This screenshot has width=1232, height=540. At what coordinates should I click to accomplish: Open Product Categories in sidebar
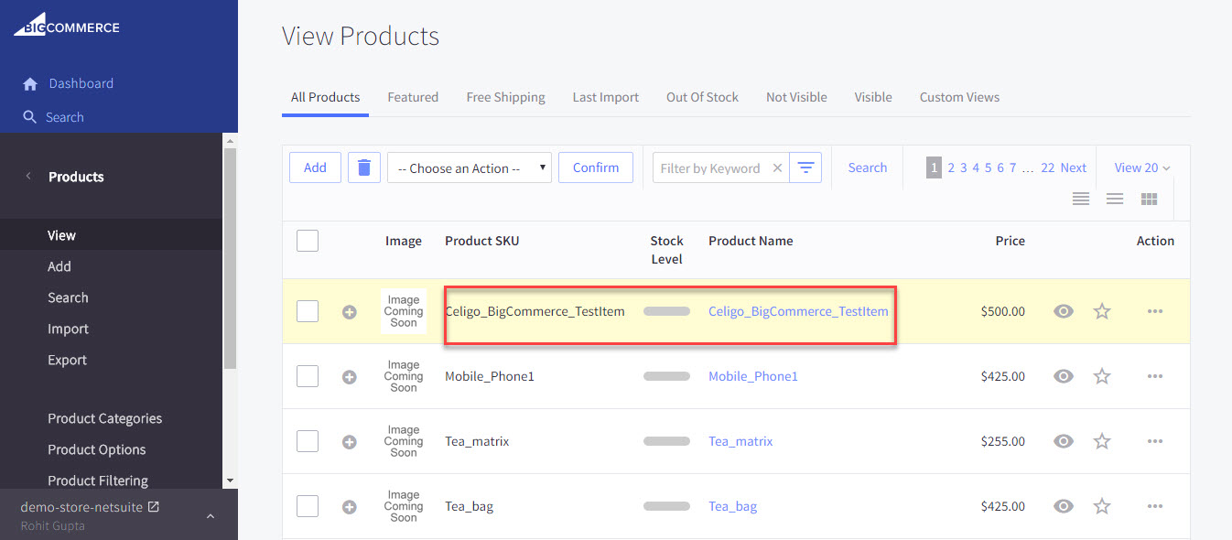[104, 418]
